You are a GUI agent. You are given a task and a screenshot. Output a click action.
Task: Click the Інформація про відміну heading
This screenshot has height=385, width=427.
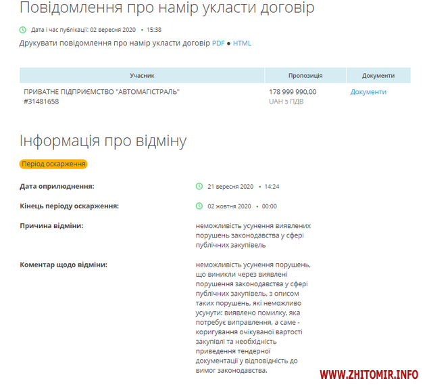103,141
